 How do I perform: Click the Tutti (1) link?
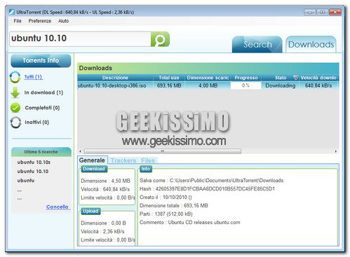(x=33, y=77)
